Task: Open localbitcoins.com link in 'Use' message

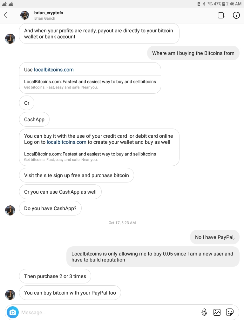Action: point(54,70)
